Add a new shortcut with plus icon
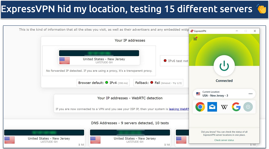Screen dimensions: 269x149 (248, 107)
